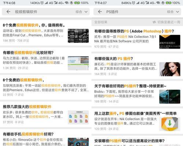
Task: Open question 有哪些强大的 PS 插件?
Action: (x=113, y=59)
